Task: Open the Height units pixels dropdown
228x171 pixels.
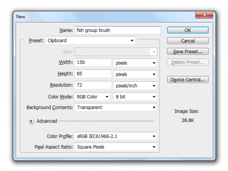Action: [135, 74]
